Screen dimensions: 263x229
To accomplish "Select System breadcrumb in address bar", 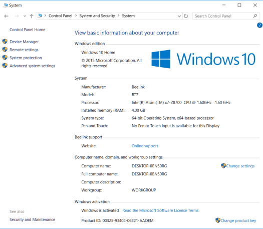I will tap(128, 16).
